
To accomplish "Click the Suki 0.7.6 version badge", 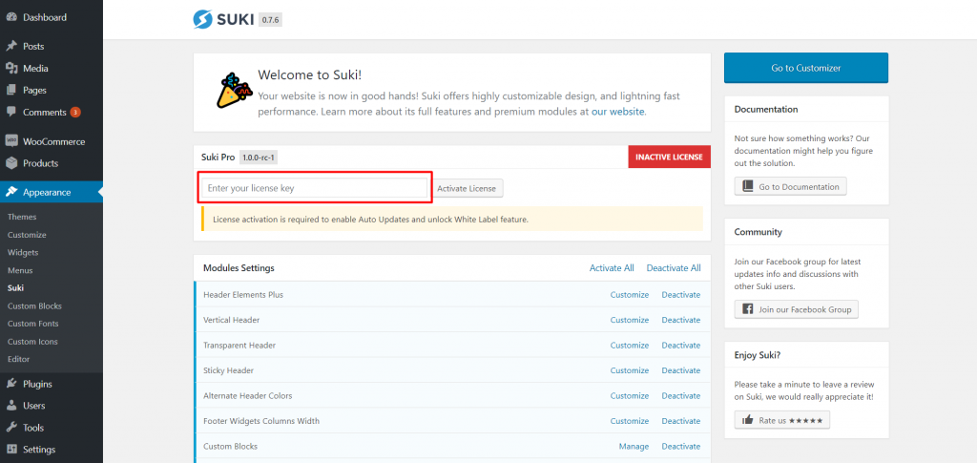I will (x=271, y=20).
